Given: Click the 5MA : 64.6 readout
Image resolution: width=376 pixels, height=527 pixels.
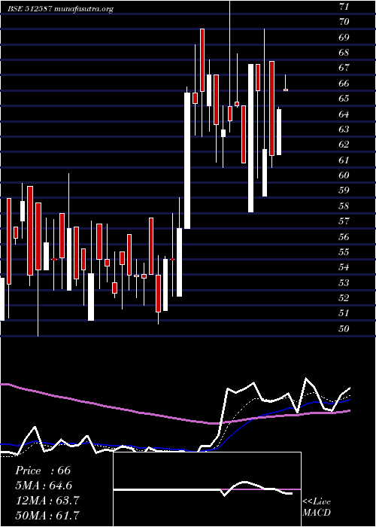Looking at the screenshot, I should click(x=44, y=486).
